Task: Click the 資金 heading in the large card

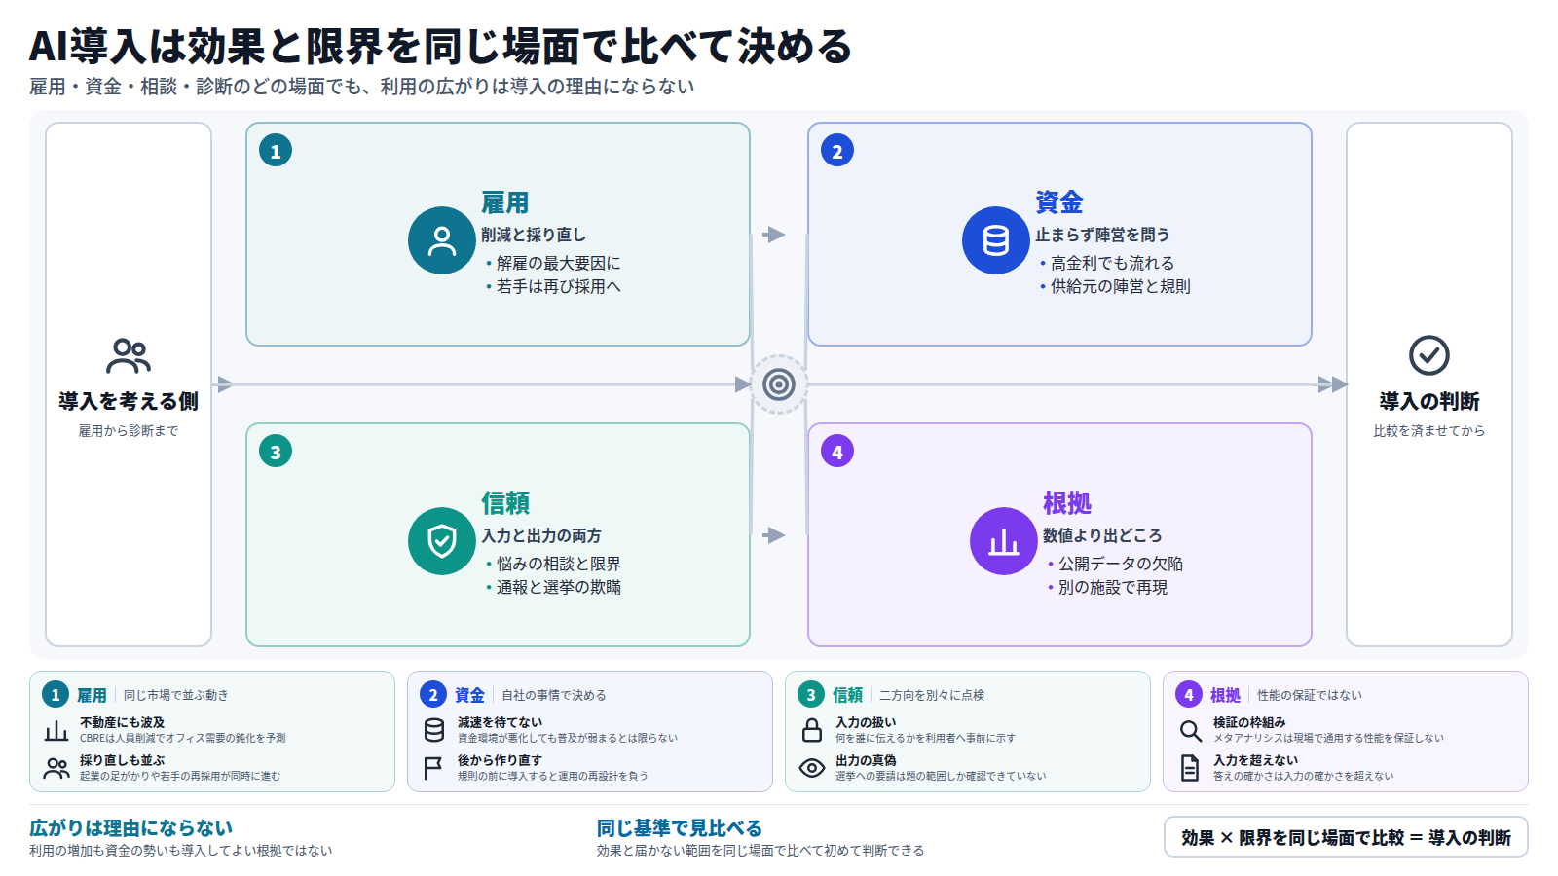Action: [x=1059, y=202]
